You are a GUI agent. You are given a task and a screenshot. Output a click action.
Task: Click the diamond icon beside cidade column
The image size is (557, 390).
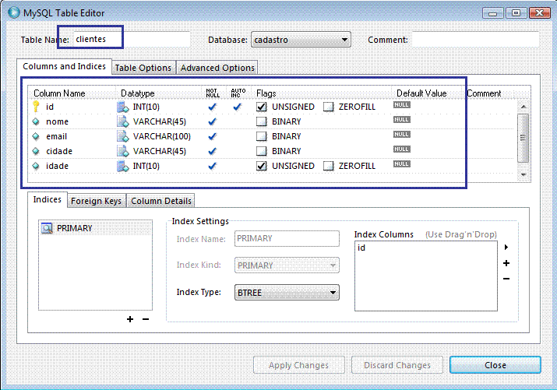coord(36,151)
